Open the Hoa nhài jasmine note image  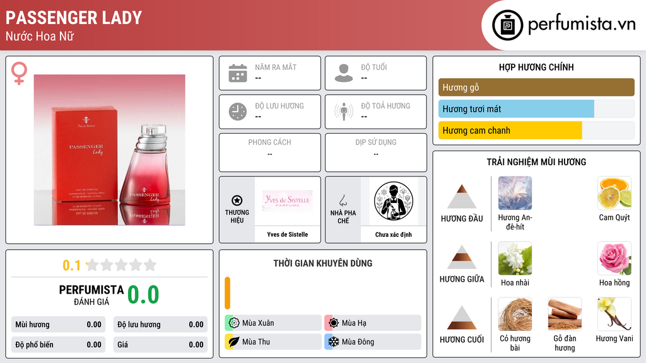point(515,258)
